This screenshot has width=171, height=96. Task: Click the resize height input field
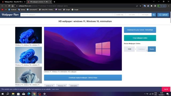coord(142,49)
